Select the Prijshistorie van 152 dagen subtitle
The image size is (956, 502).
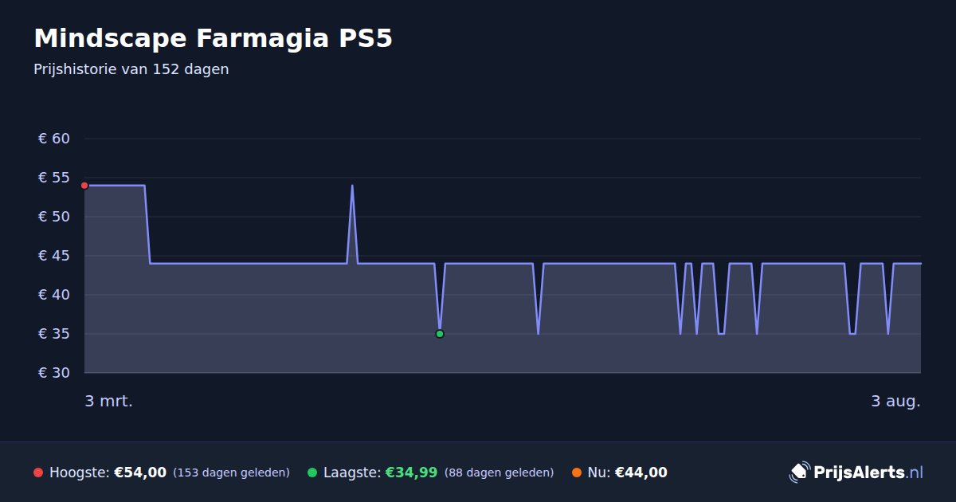click(131, 69)
